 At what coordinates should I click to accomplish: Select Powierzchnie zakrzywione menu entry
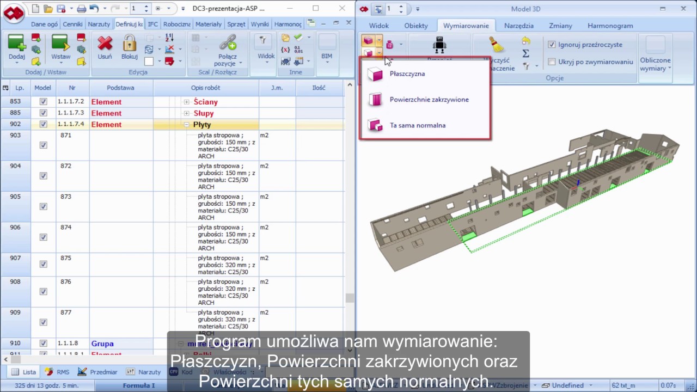pos(425,100)
